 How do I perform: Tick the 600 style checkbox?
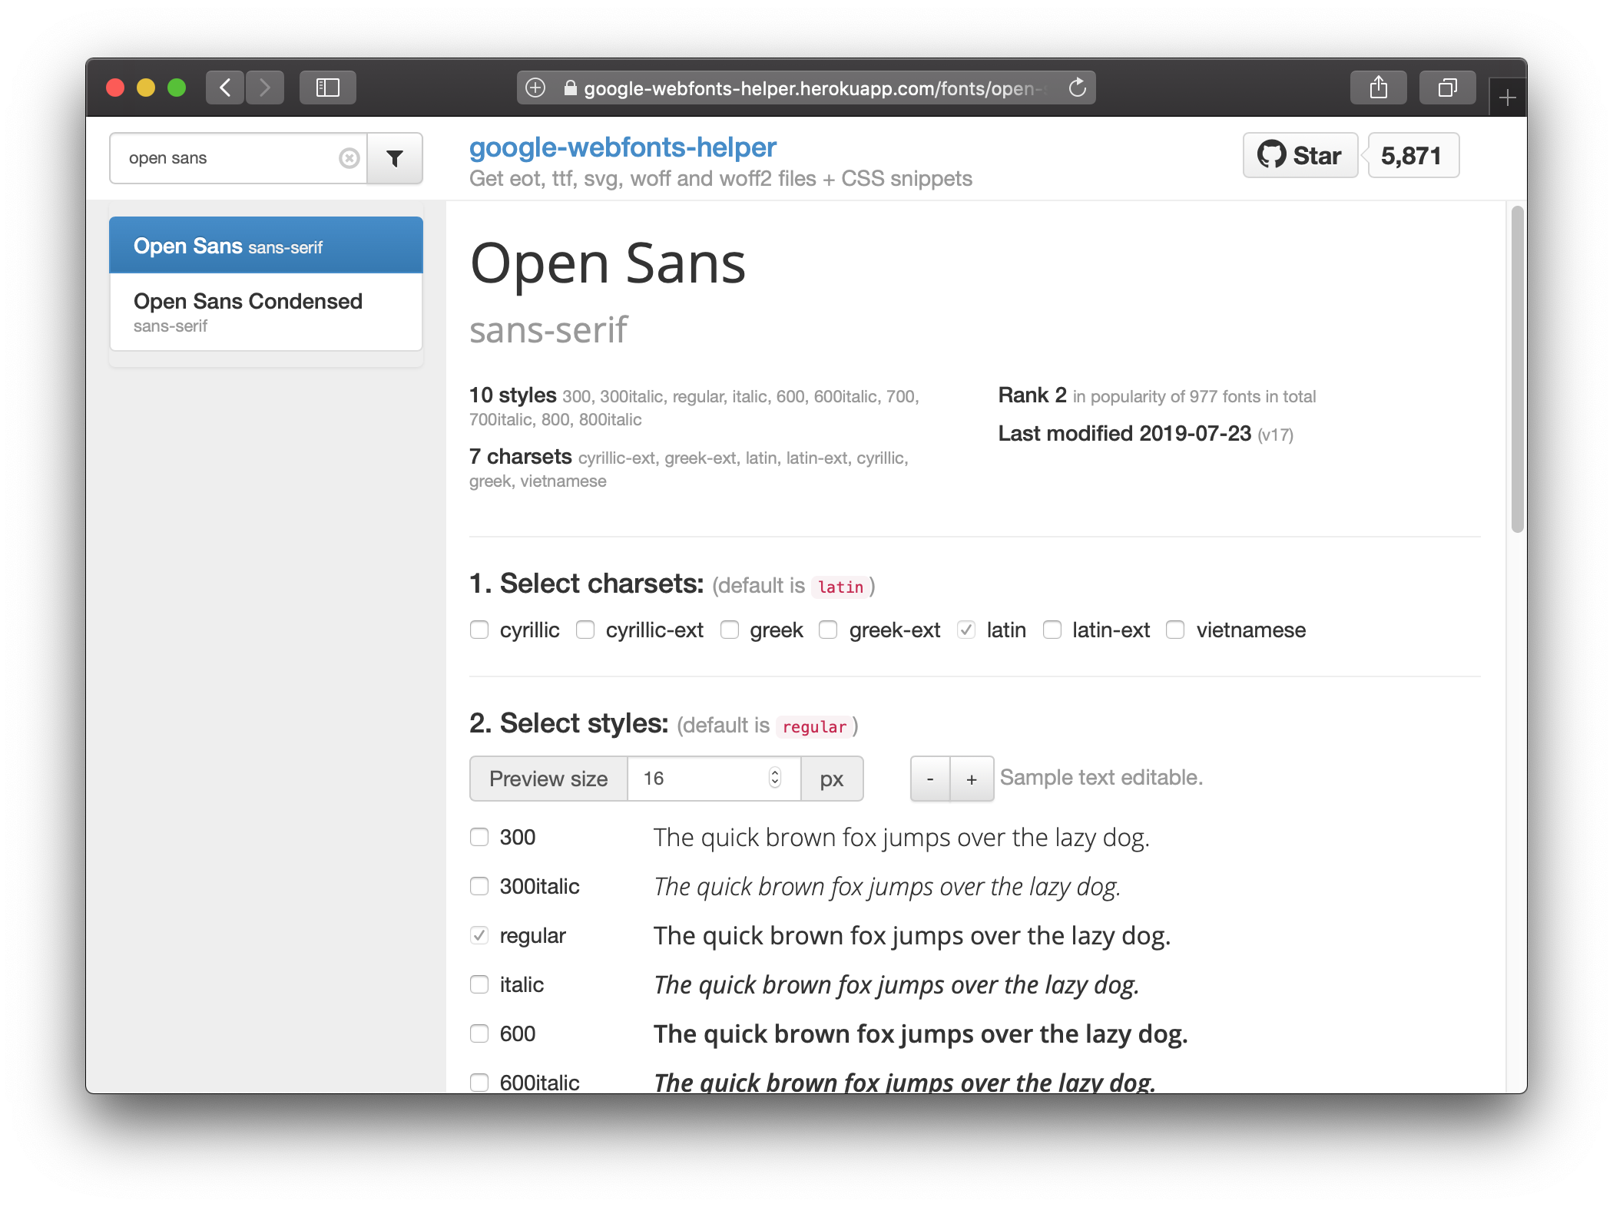click(x=479, y=1033)
